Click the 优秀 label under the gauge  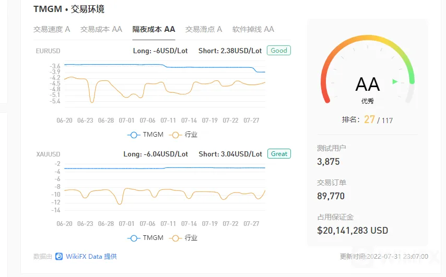click(368, 101)
